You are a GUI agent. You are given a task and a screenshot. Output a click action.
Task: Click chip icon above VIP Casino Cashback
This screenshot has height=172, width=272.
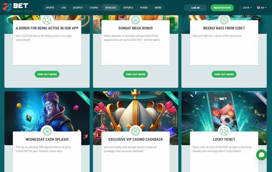(136, 131)
